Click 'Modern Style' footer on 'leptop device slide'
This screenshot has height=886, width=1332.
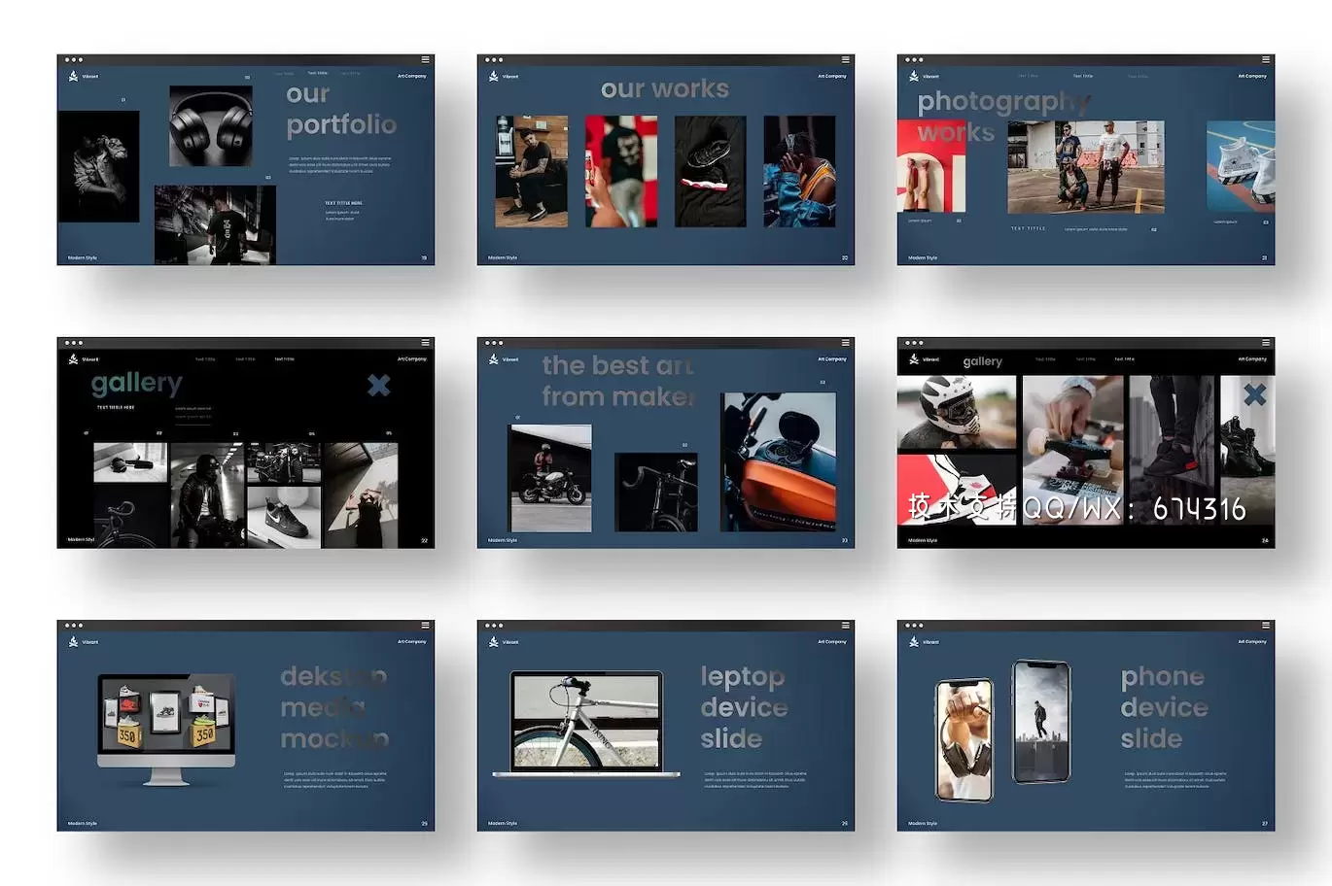(x=503, y=824)
